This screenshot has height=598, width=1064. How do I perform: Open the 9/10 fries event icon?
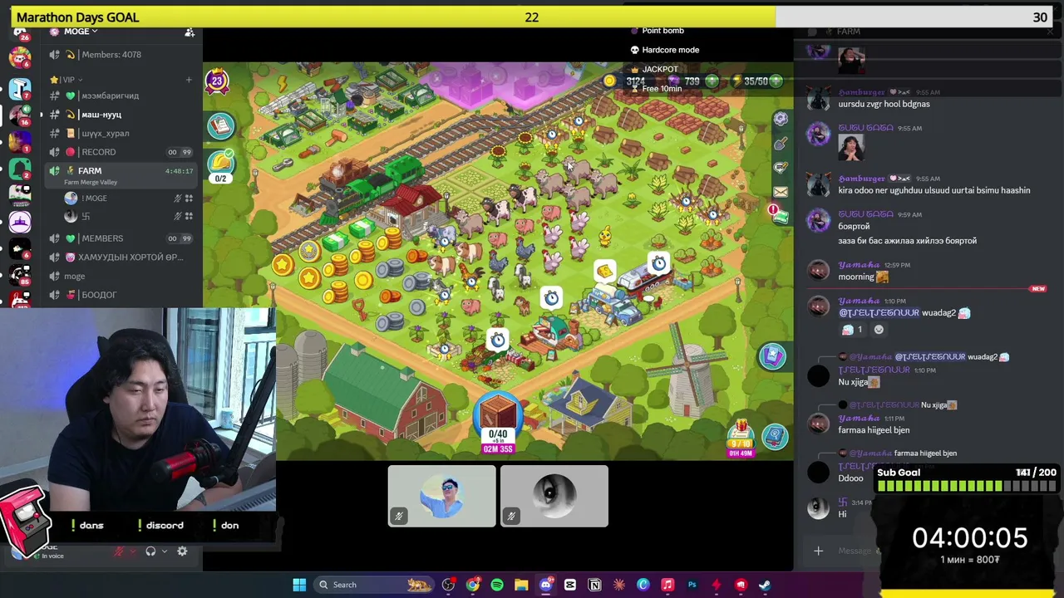[x=740, y=438]
